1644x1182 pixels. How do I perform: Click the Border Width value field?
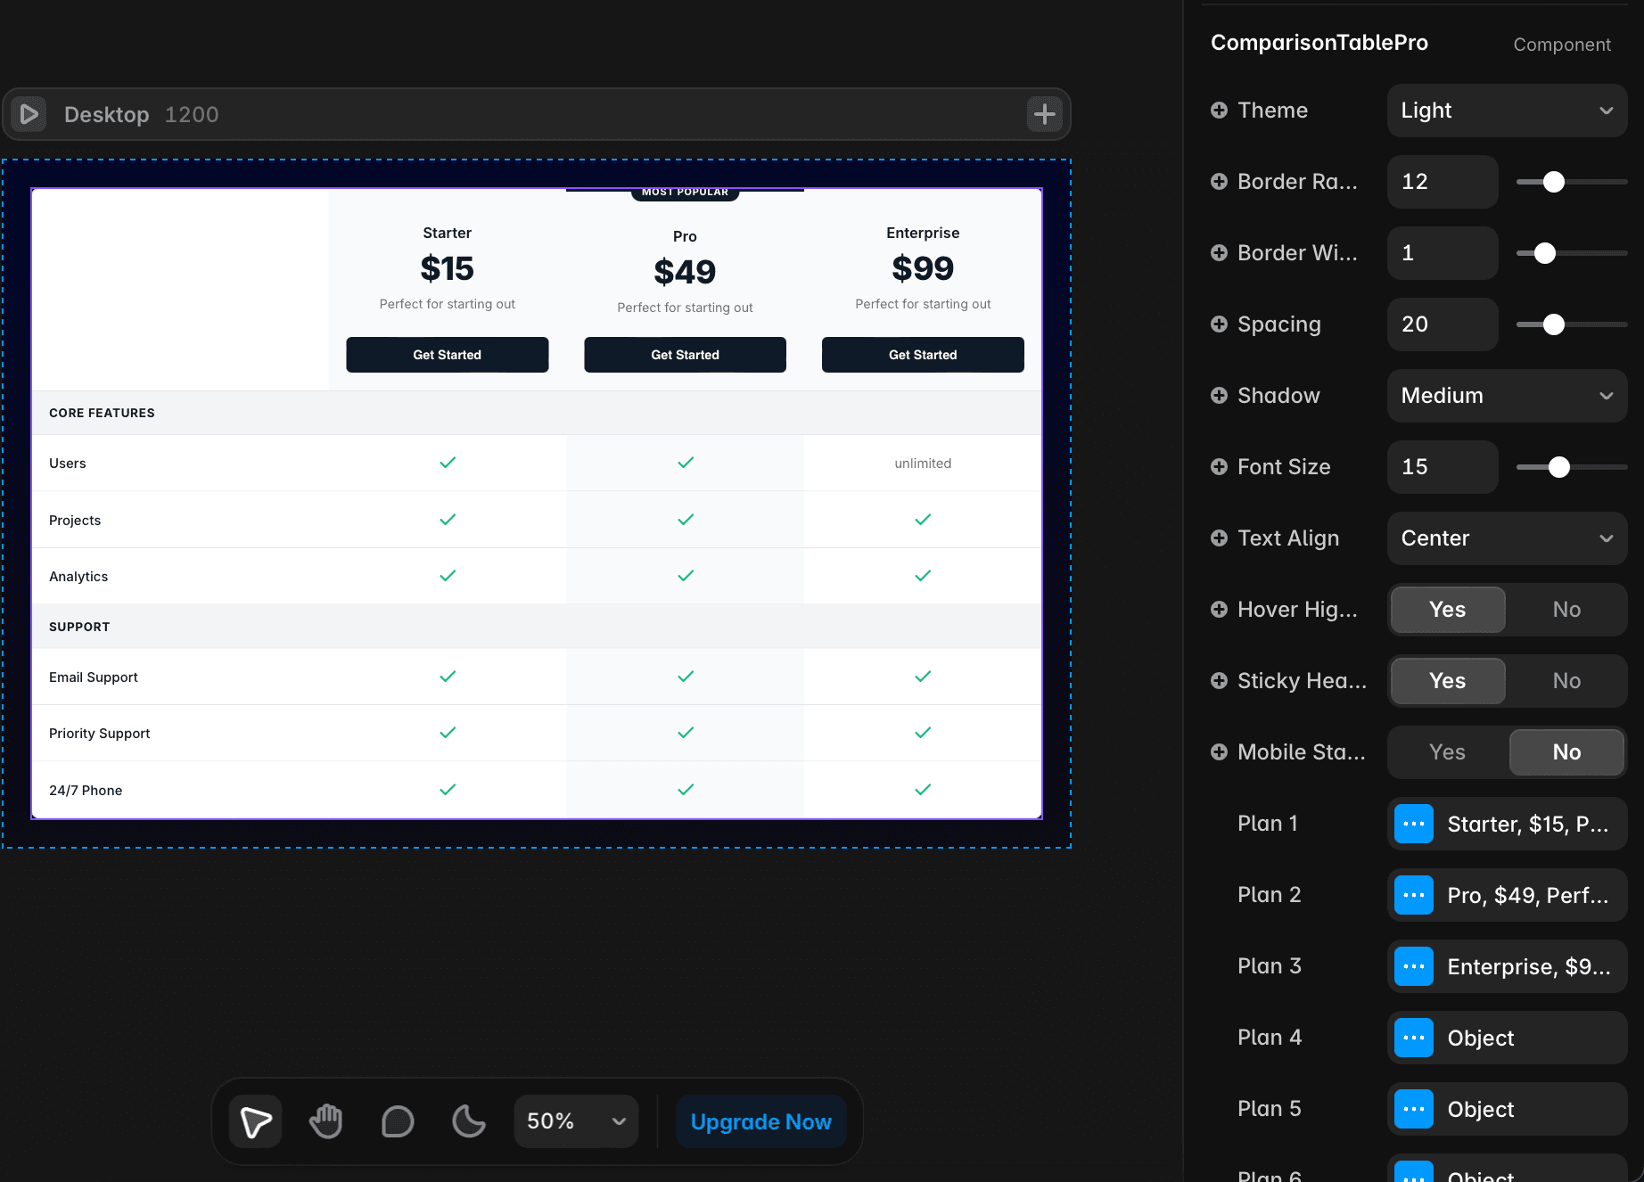coord(1443,253)
